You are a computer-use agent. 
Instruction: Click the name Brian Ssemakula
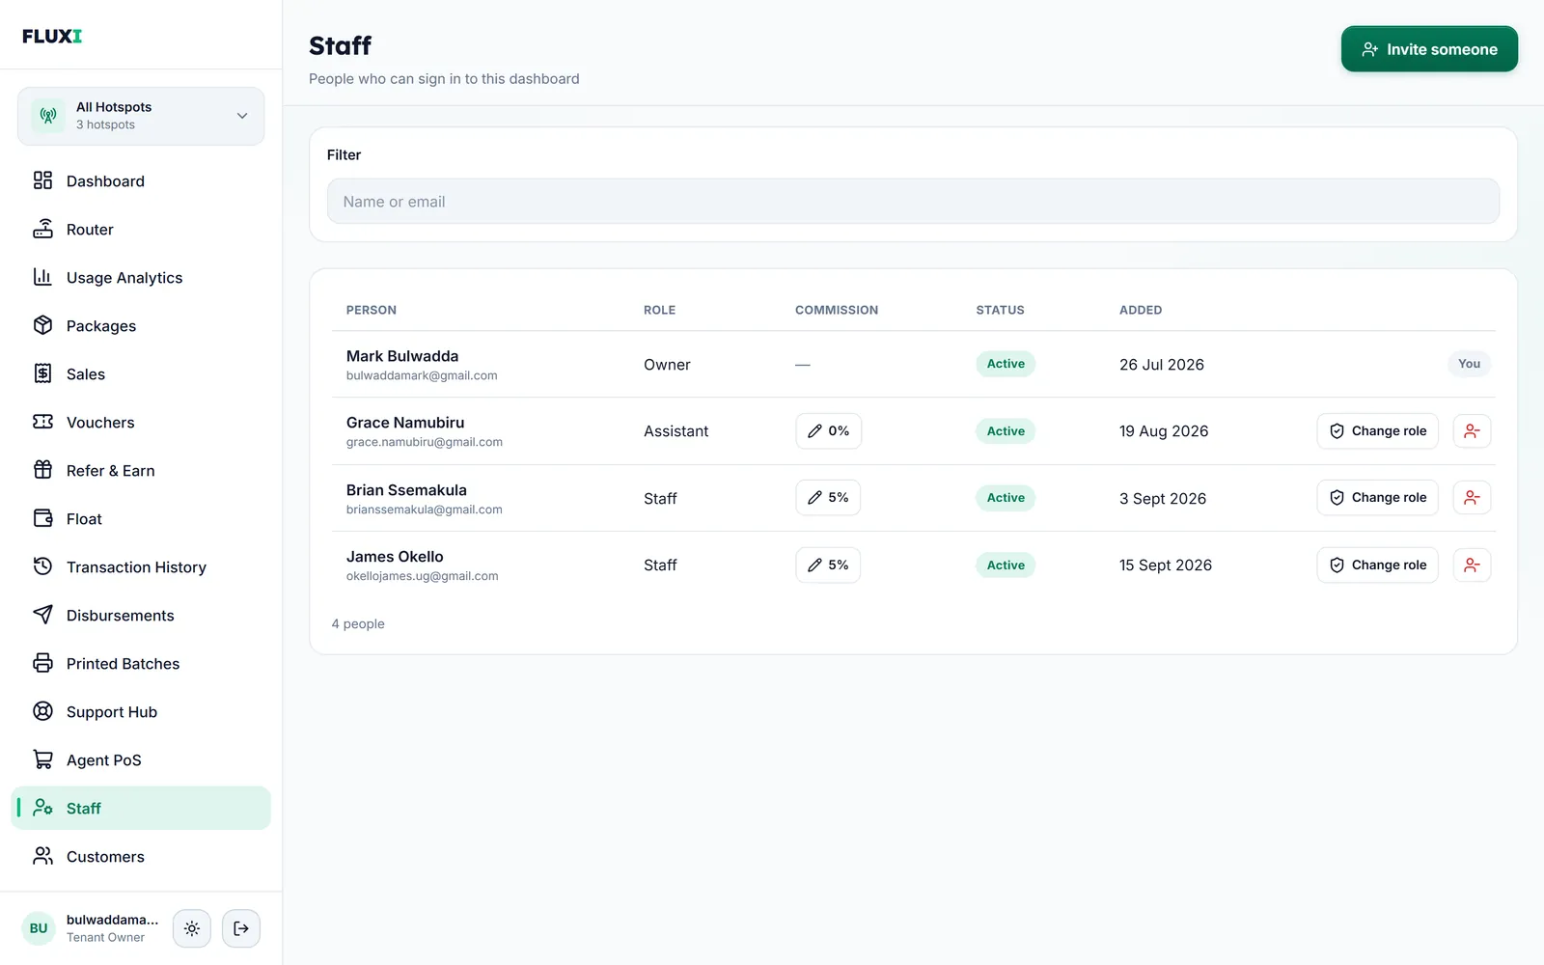tap(406, 490)
